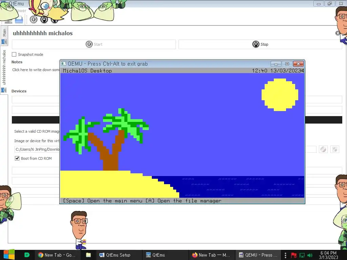Image resolution: width=347 pixels, height=260 pixels.
Task: Uncheck Boot from CD ROM
Action: [x=17, y=158]
